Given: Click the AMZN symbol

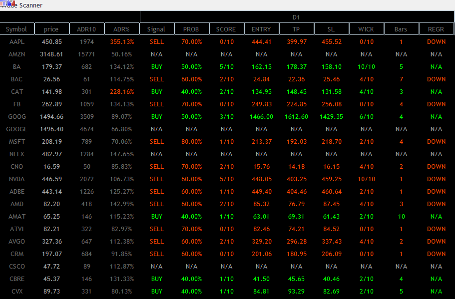Looking at the screenshot, I should point(17,54).
